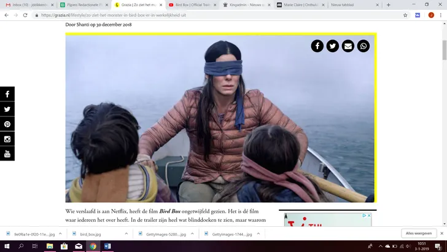The height and width of the screenshot is (252, 447).
Task: Expand options for bird_box.jpg download
Action: pyautogui.click(x=126, y=234)
